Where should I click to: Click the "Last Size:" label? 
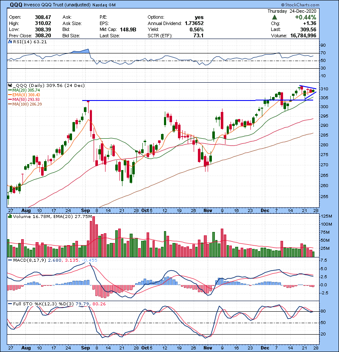[x=110, y=36]
